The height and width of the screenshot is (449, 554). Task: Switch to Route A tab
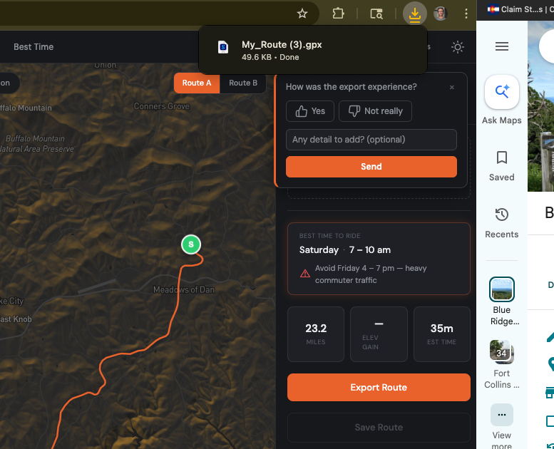click(197, 83)
